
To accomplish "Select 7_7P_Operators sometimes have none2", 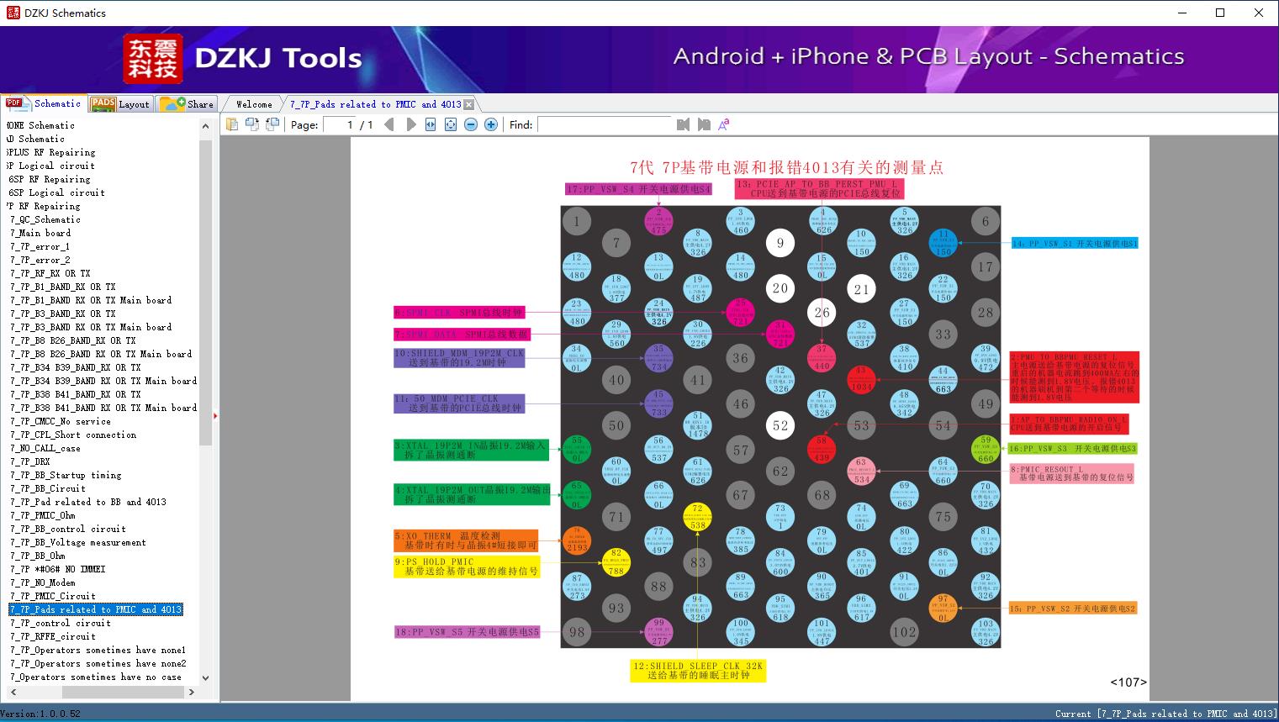I will [x=98, y=663].
